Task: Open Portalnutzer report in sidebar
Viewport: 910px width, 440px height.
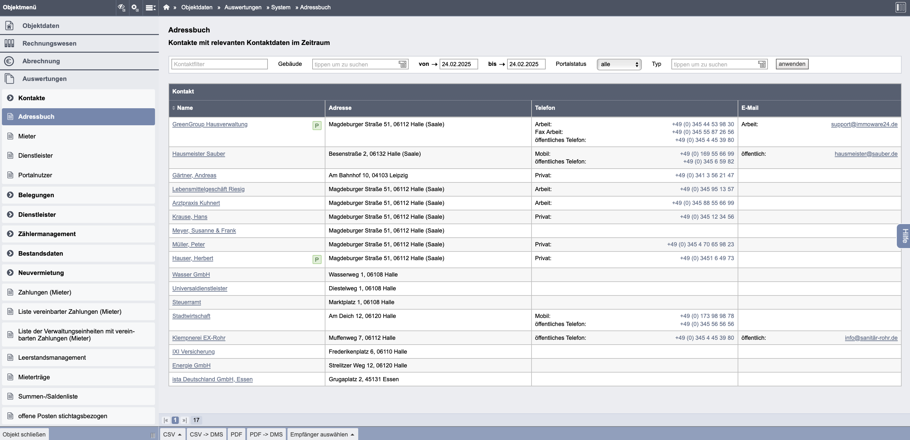Action: tap(78, 175)
